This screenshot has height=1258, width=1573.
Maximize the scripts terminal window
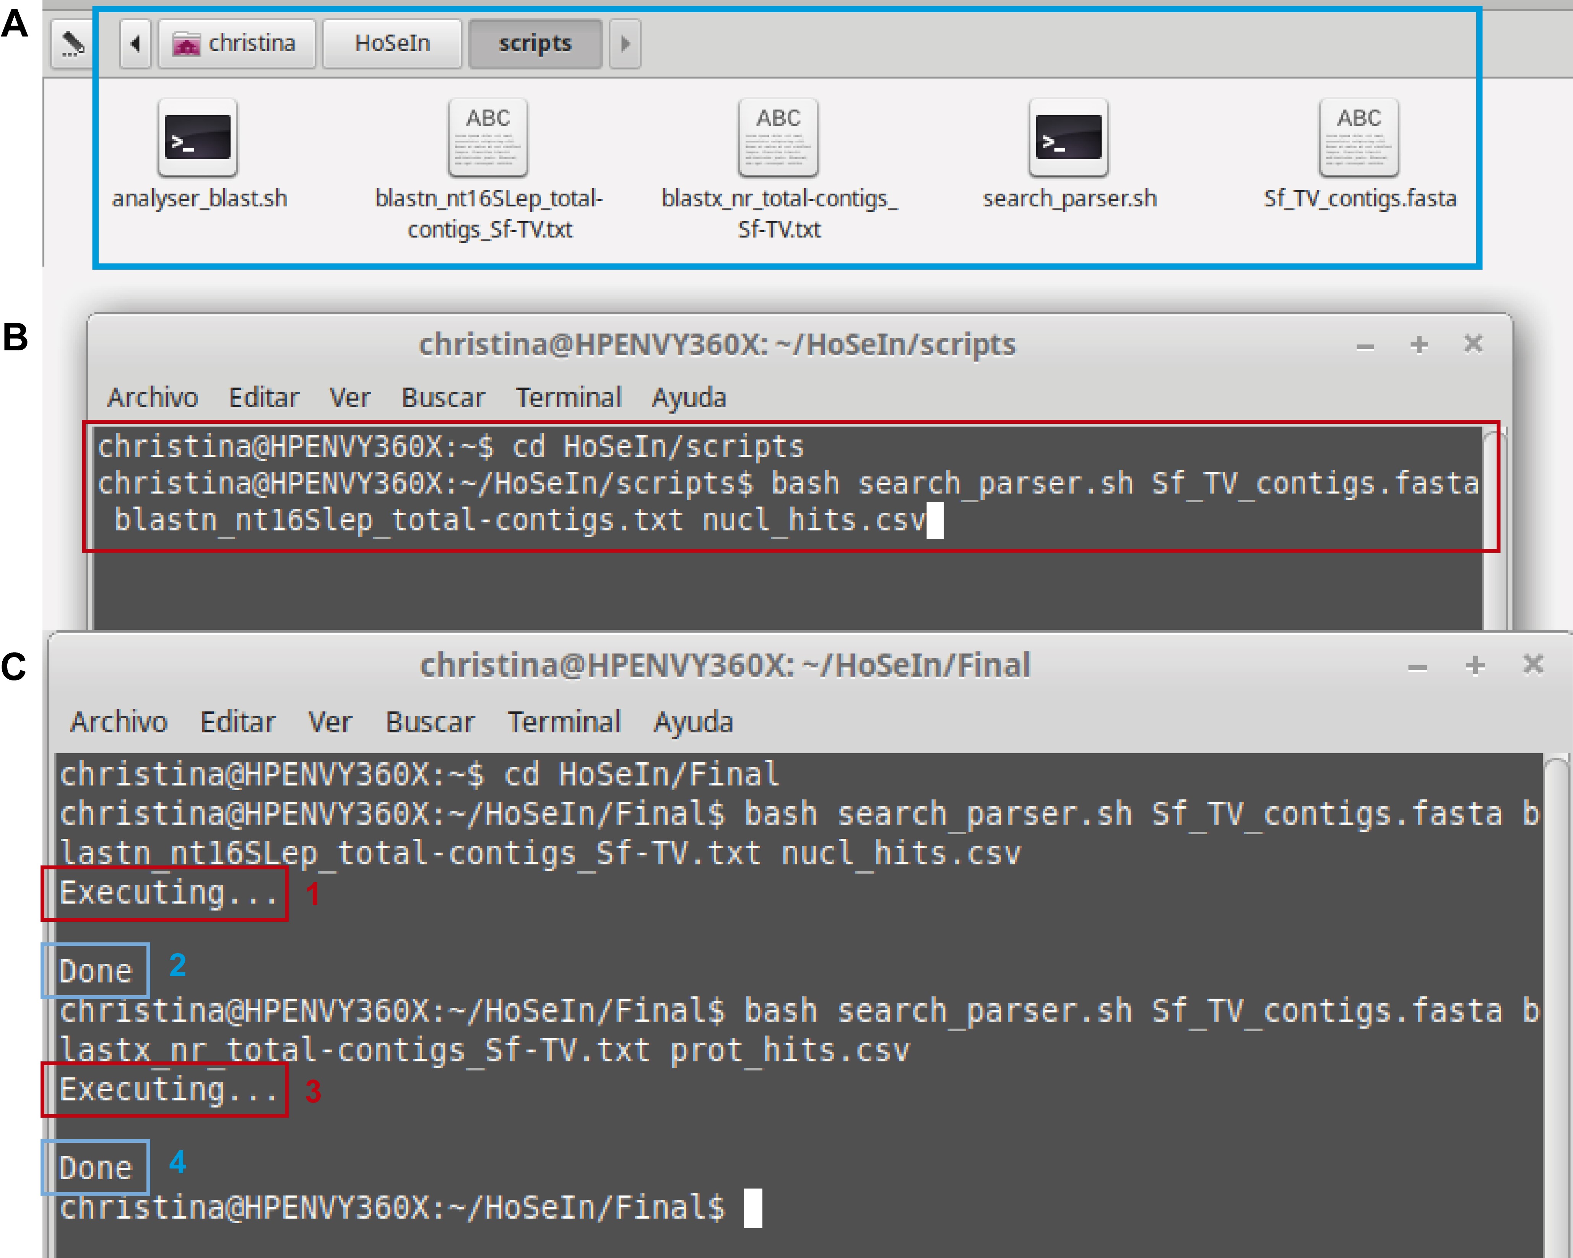[1419, 344]
